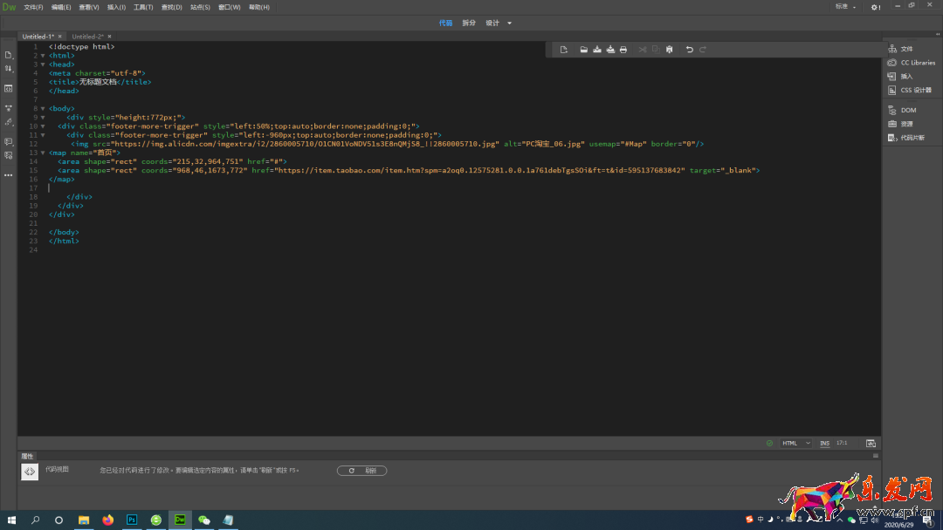Click the Open folder icon in toolbar
This screenshot has width=943, height=530.
[x=583, y=49]
